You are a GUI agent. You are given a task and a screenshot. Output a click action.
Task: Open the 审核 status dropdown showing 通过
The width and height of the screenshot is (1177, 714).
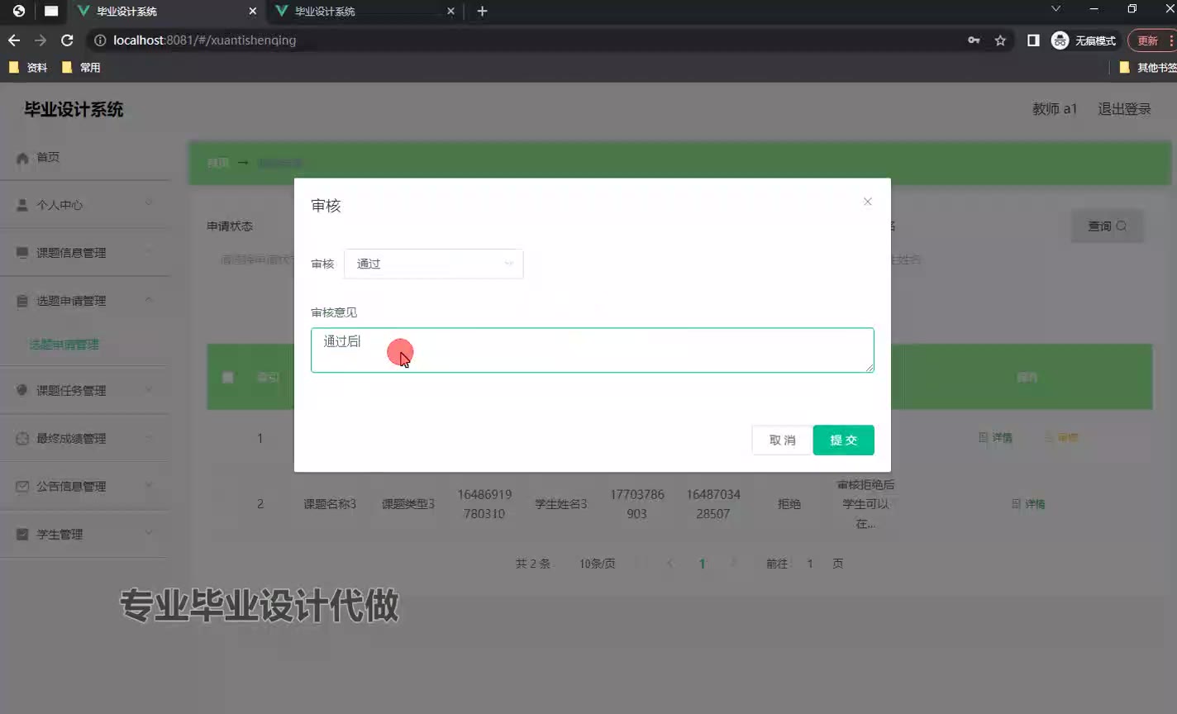434,264
